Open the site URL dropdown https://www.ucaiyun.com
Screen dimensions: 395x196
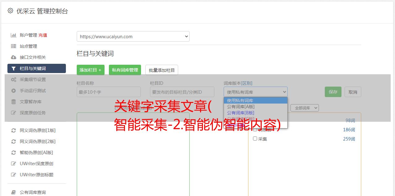[x=133, y=36]
